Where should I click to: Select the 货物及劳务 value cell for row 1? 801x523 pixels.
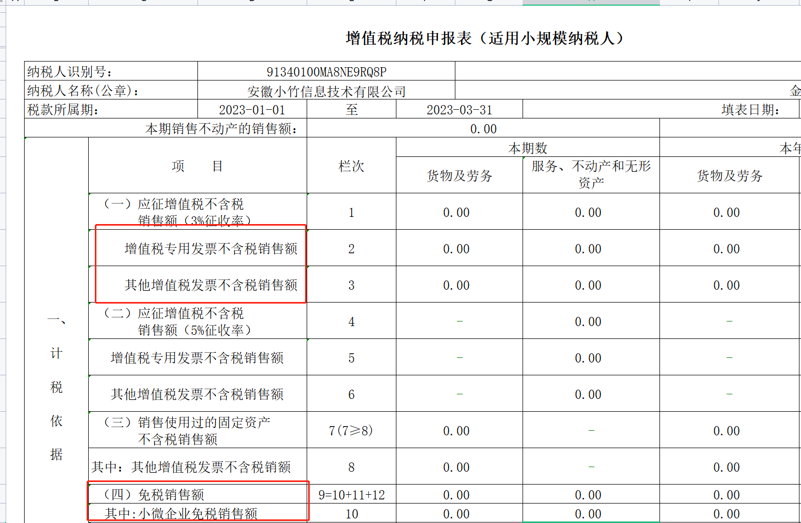click(x=459, y=211)
